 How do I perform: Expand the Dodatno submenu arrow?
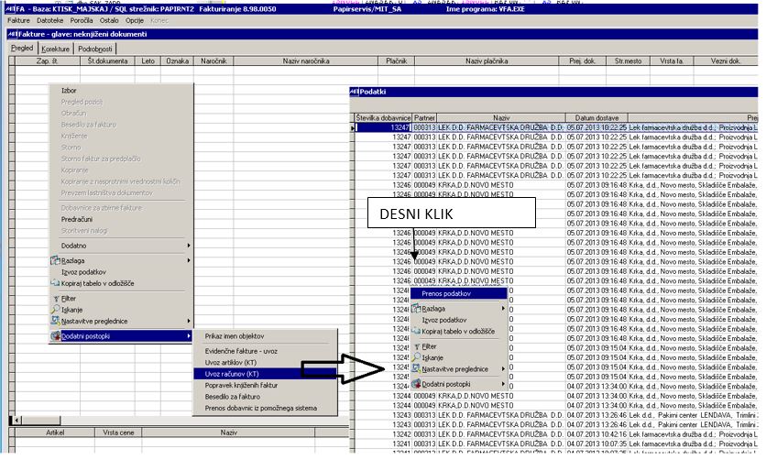pyautogui.click(x=189, y=246)
